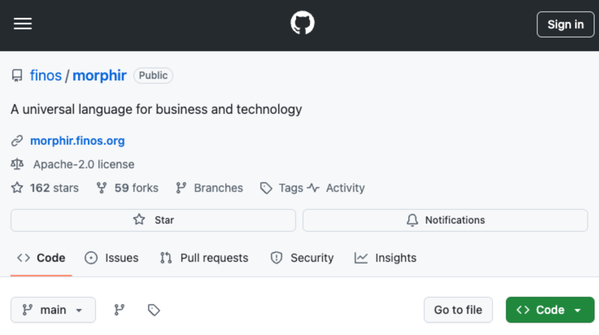Screen dimensions: 599x335
Task: Switch to the Pull requests tab
Action: coord(204,258)
